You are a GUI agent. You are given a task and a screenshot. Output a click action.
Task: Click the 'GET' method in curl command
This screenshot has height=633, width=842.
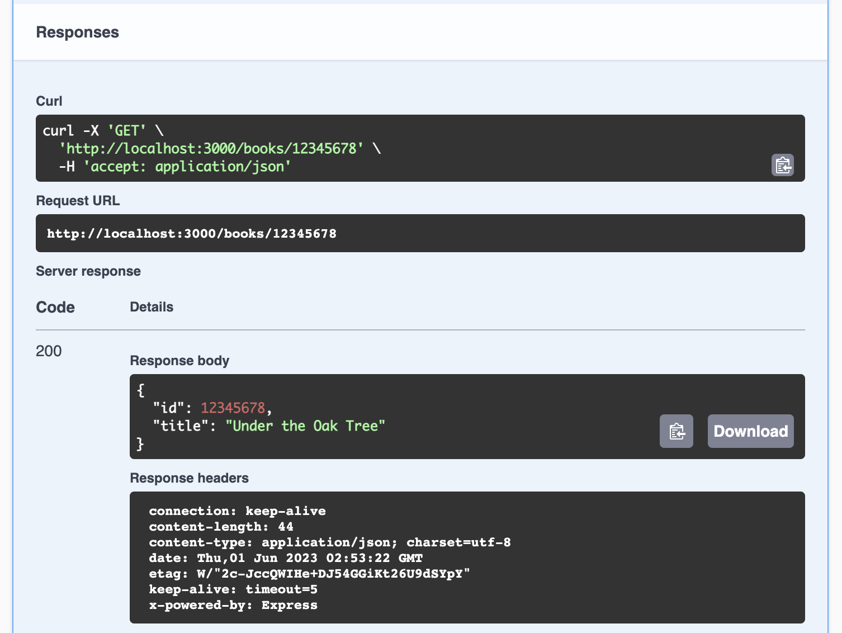pyautogui.click(x=126, y=131)
